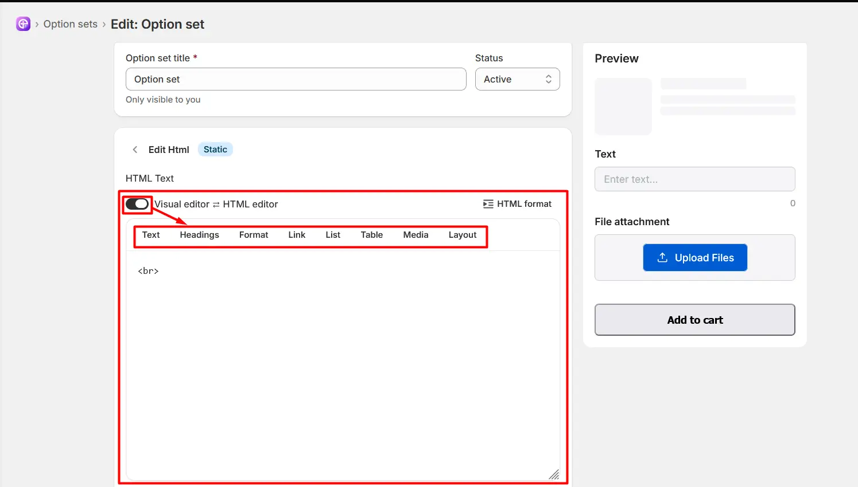Click the editor resize handle in the corner

[554, 474]
